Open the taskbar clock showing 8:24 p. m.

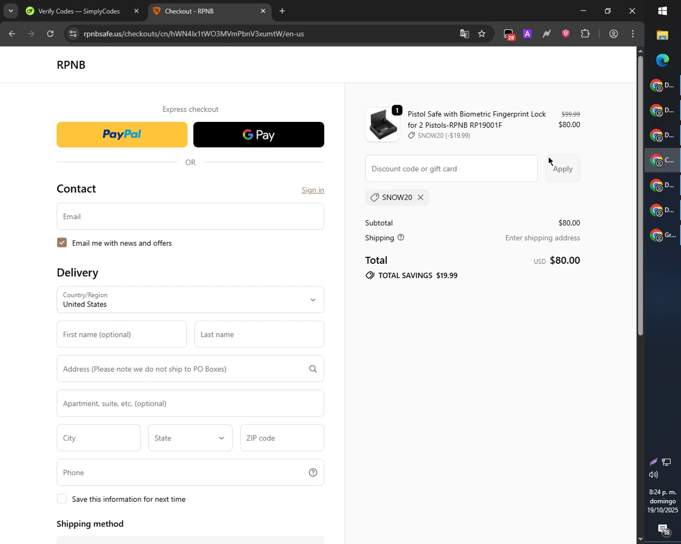tap(662, 501)
